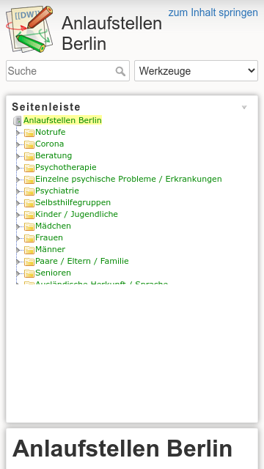Click the DokuWiki logo icon
The width and height of the screenshot is (264, 469).
[x=29, y=29]
